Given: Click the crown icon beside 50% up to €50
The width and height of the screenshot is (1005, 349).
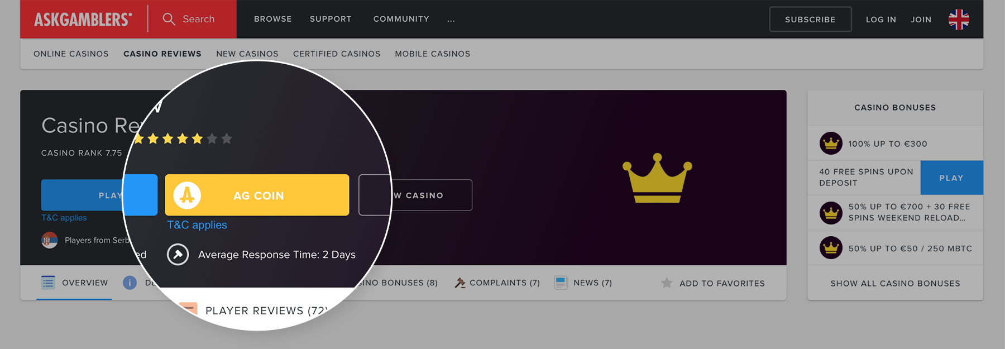Looking at the screenshot, I should click(831, 248).
